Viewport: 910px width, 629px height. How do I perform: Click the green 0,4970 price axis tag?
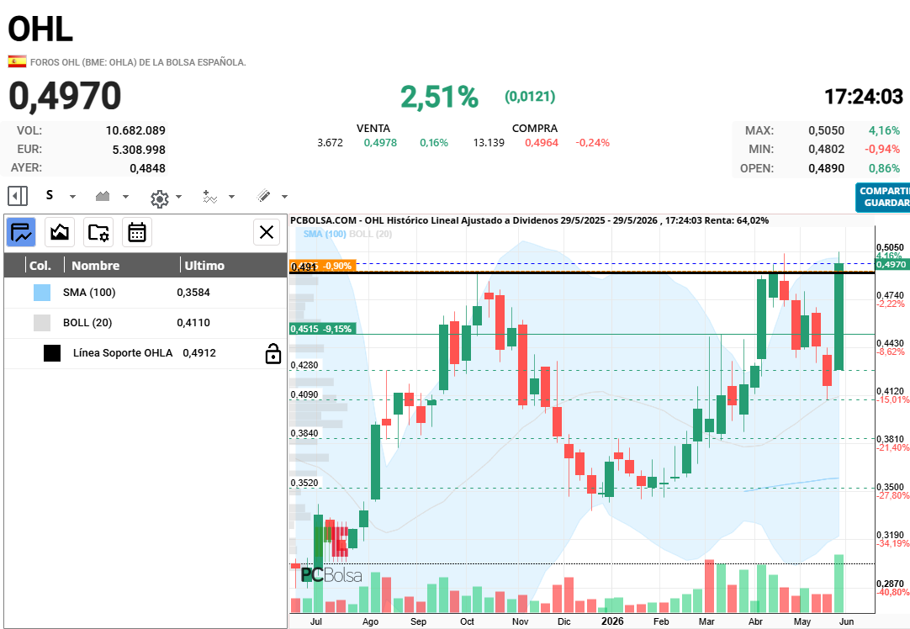(x=891, y=265)
